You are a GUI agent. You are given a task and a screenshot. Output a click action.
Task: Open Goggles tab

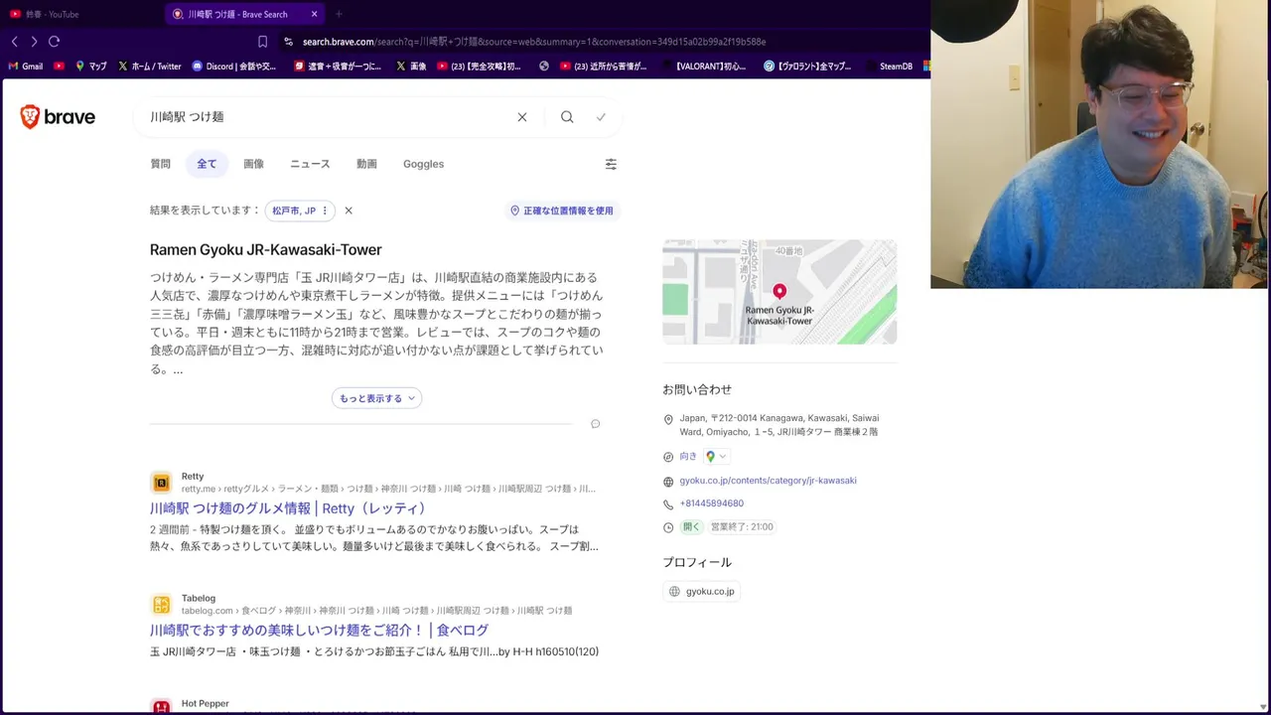point(423,164)
